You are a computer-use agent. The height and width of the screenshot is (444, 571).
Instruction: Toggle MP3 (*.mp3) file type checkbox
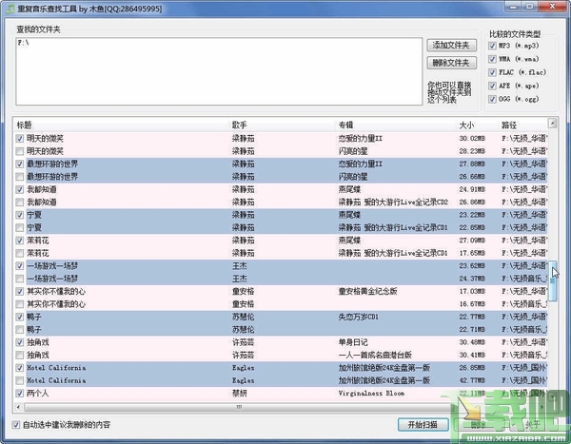click(492, 46)
